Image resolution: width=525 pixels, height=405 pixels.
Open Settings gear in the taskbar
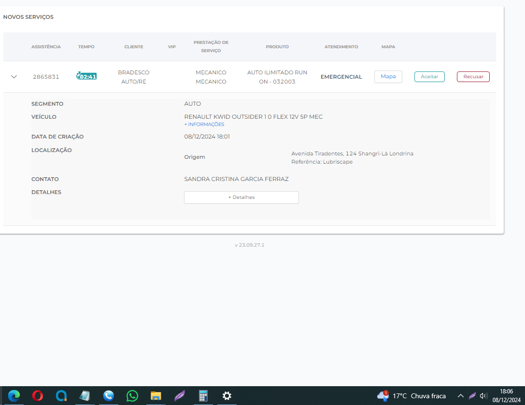[227, 396]
